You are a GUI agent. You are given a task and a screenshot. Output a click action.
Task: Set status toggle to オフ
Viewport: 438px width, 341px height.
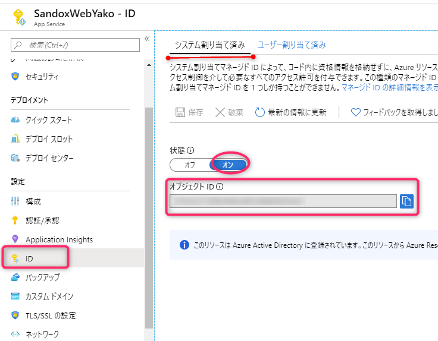click(190, 165)
